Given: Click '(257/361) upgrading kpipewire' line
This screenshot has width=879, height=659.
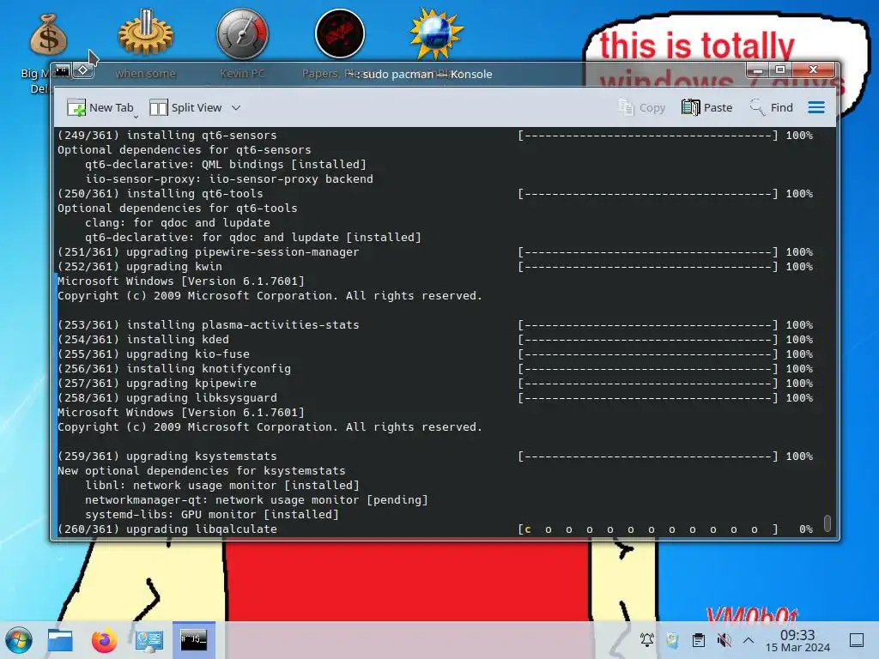Looking at the screenshot, I should point(157,384).
